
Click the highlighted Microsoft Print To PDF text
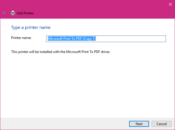[x=72, y=39]
